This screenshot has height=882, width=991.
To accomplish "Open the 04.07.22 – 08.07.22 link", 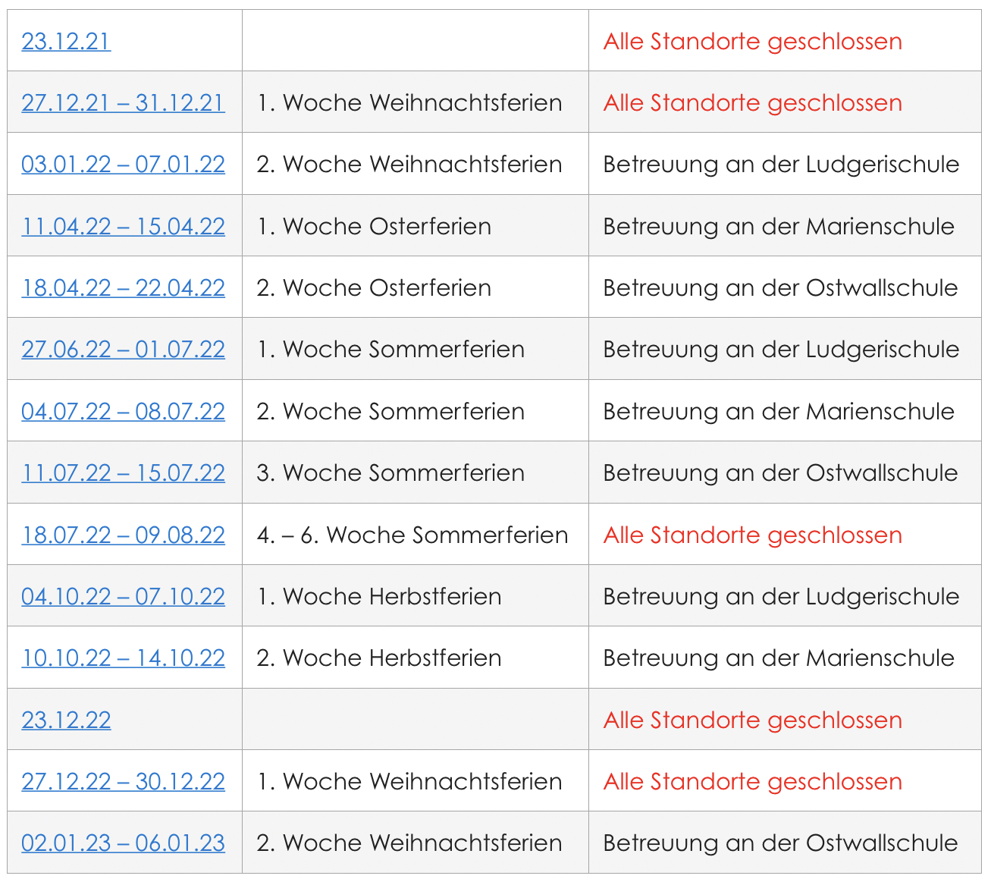I will 123,411.
